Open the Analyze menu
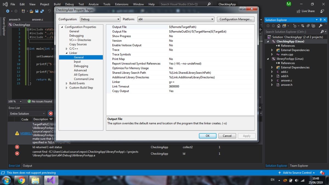 pos(93,4)
